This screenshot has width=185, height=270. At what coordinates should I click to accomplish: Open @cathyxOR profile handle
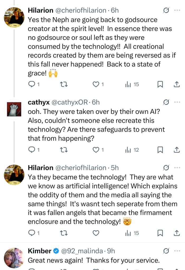69,102
